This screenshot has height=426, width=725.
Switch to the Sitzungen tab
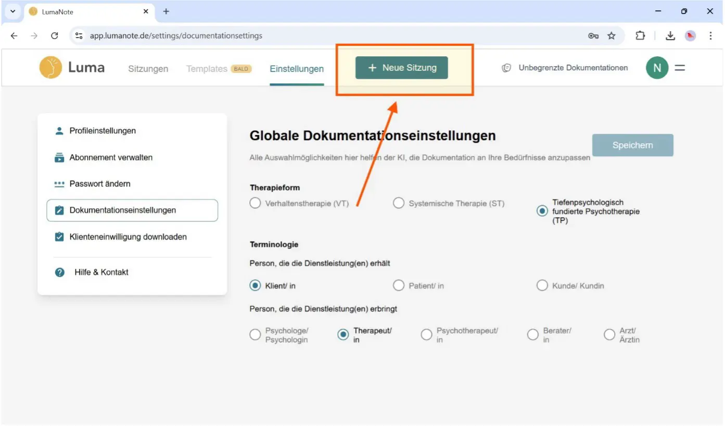(x=148, y=68)
